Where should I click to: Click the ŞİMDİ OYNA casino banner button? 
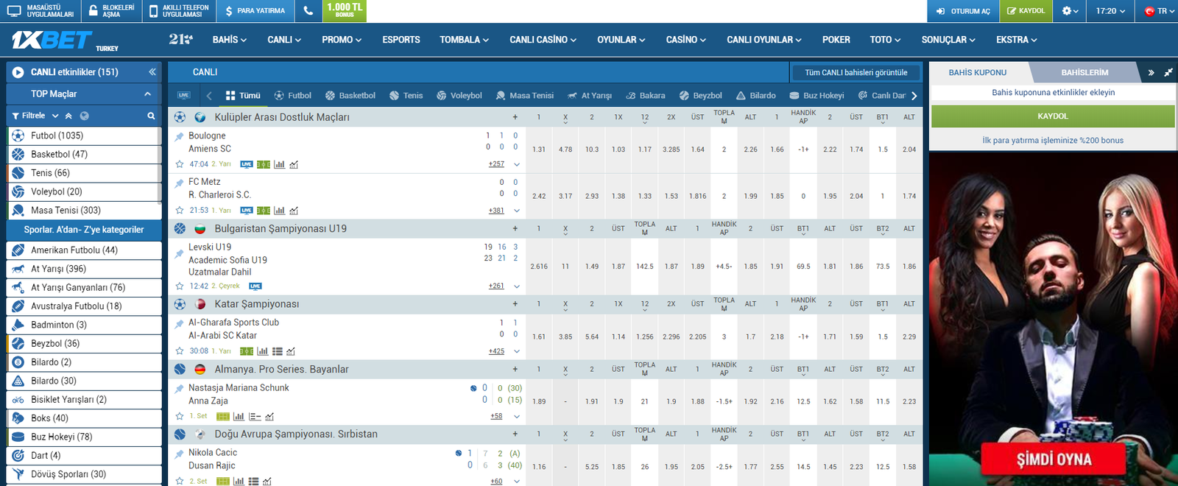click(1054, 459)
